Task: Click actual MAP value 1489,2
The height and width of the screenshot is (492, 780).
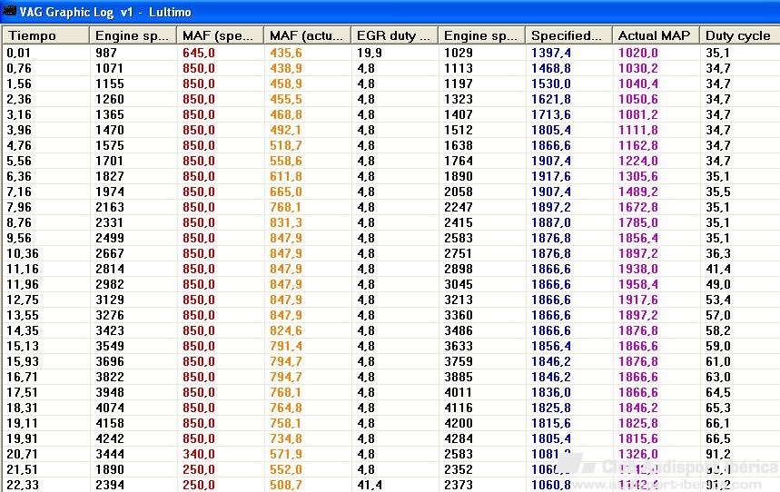Action: click(637, 192)
